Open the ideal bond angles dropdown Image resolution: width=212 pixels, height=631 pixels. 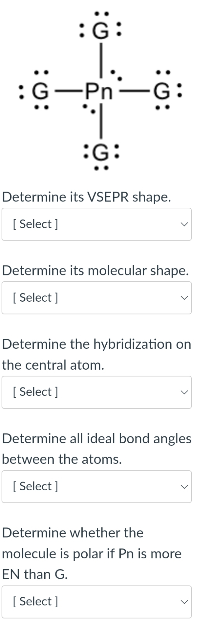(x=97, y=486)
